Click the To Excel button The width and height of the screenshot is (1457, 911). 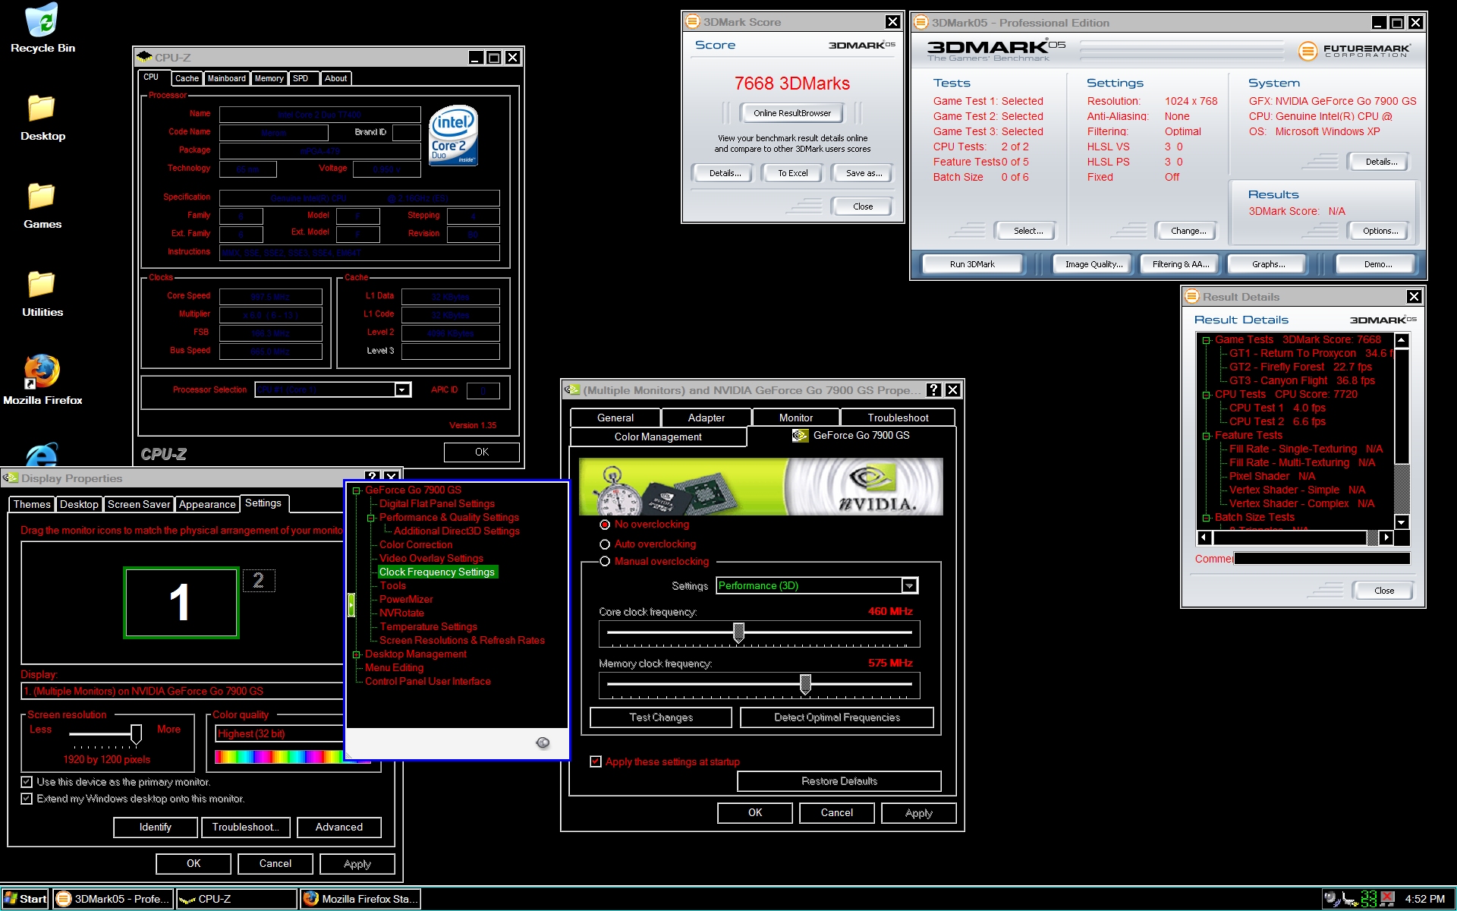(x=792, y=173)
